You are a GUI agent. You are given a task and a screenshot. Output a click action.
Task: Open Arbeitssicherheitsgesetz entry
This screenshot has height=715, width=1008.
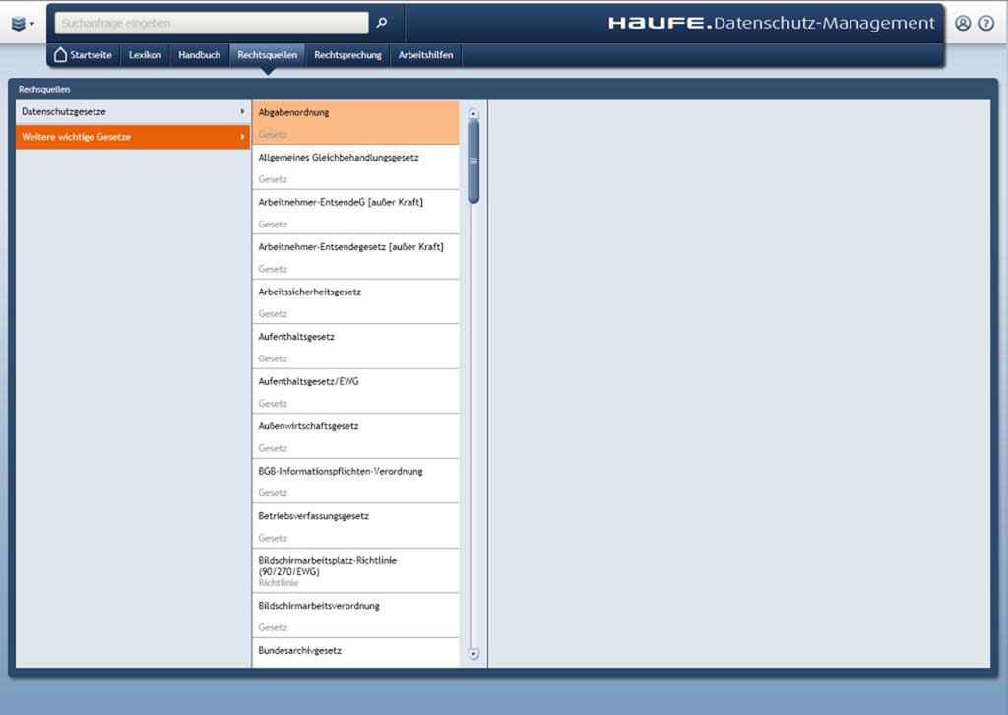pos(355,301)
